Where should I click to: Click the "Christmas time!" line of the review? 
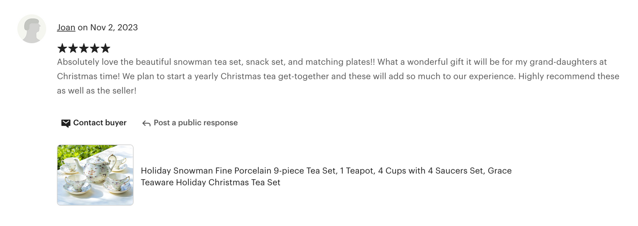(338, 76)
